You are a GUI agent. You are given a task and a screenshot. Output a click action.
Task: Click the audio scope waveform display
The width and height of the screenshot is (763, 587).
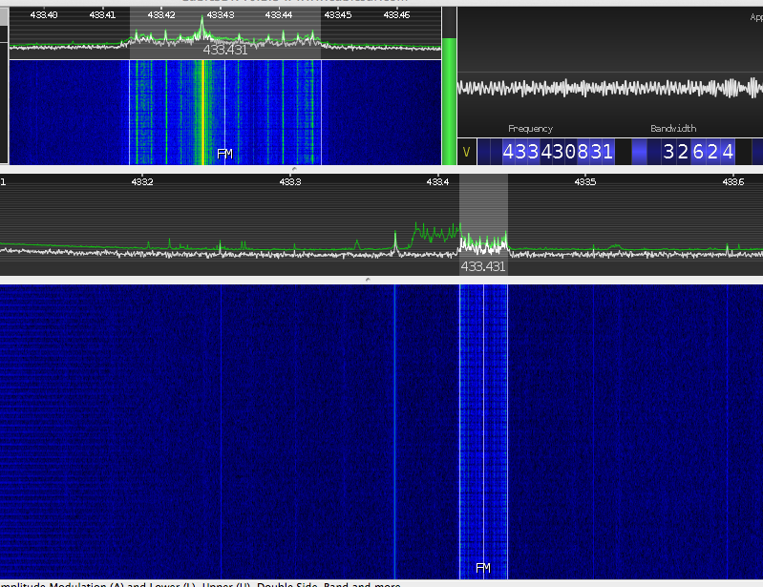(x=610, y=88)
